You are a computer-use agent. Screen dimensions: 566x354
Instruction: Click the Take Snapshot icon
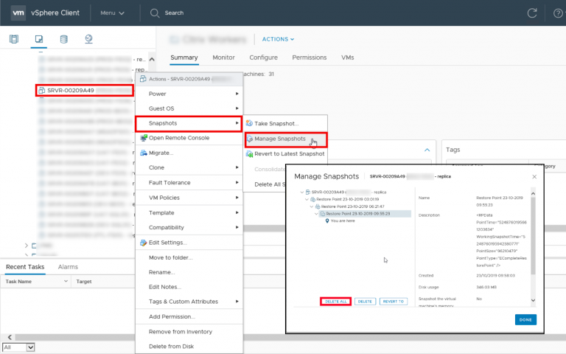click(249, 124)
